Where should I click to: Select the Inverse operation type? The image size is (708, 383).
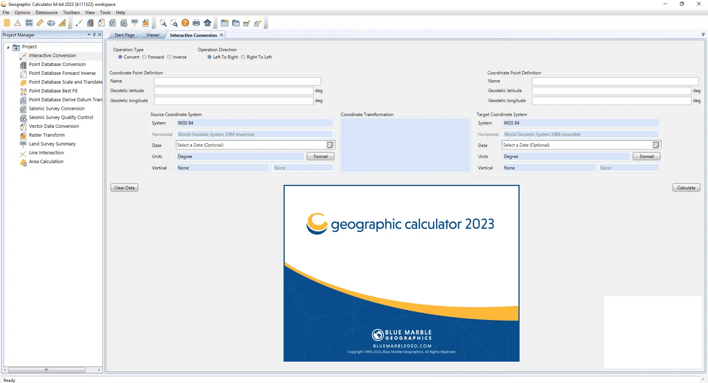pyautogui.click(x=169, y=57)
